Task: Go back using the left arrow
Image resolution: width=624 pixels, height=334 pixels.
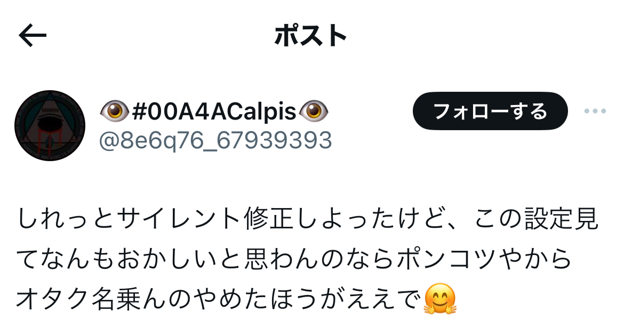Action: 33,35
